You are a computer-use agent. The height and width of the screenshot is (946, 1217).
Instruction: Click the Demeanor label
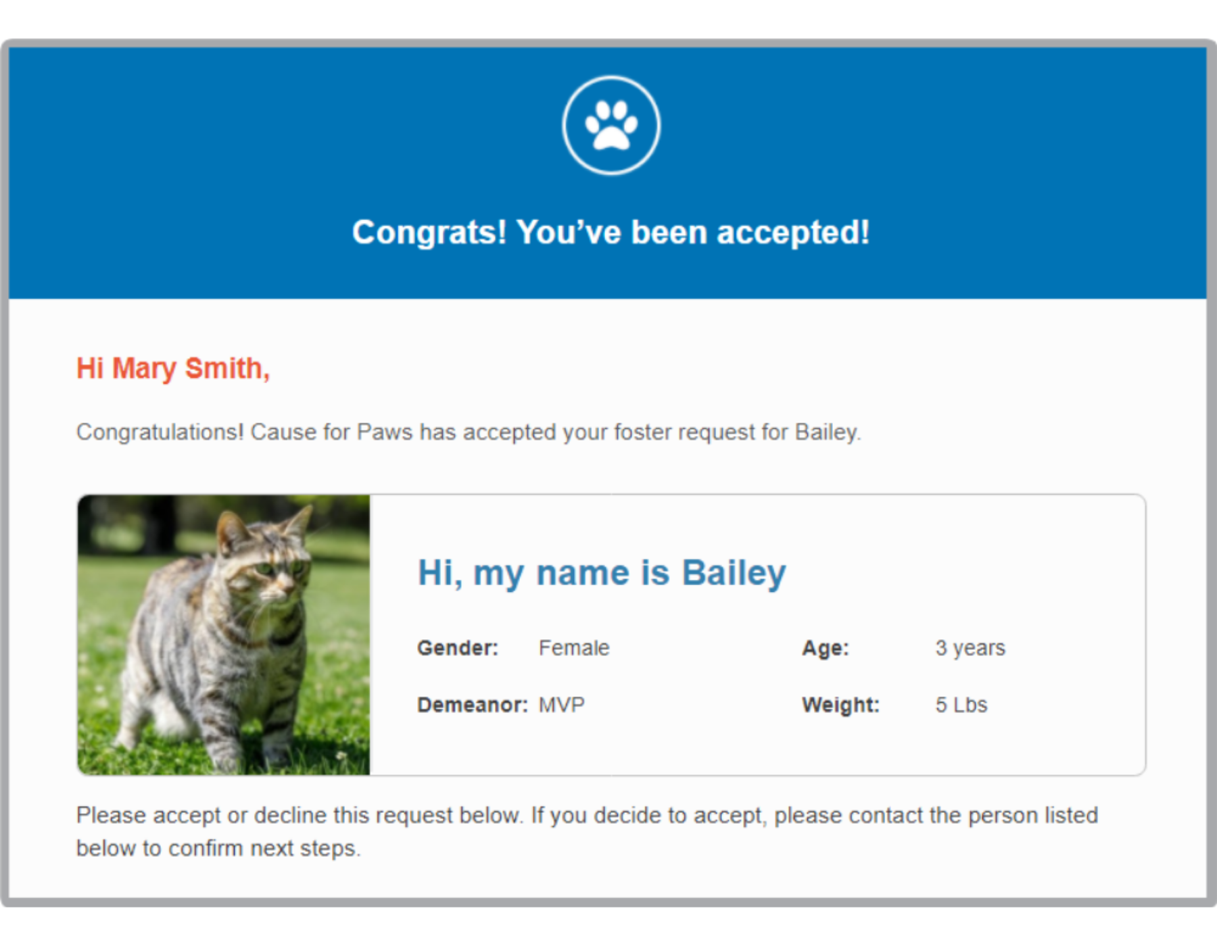point(473,705)
